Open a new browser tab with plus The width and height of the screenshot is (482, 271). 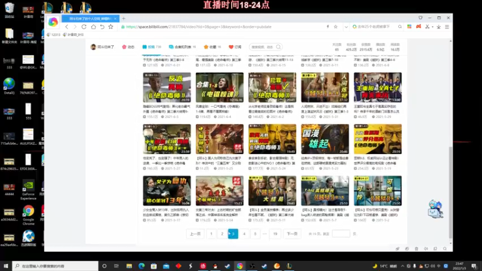click(x=124, y=19)
